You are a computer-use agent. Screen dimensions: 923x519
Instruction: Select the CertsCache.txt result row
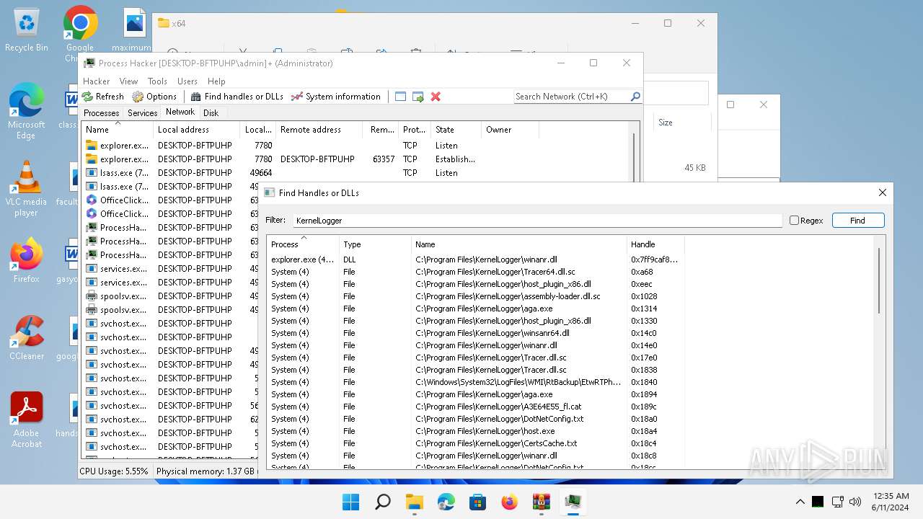[476, 443]
